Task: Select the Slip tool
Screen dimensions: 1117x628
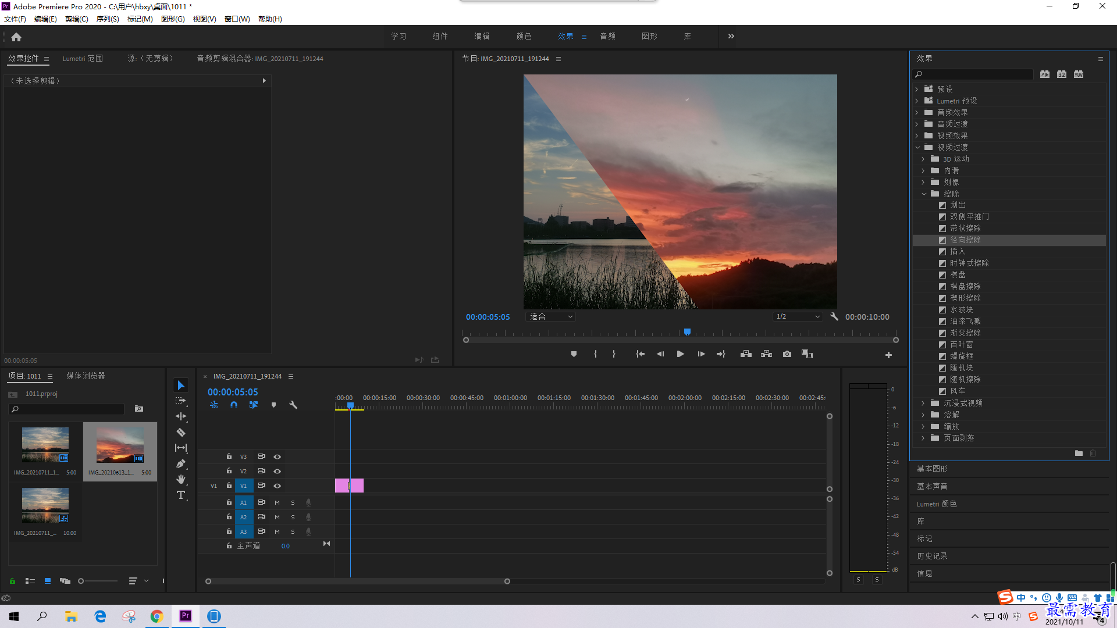Action: click(181, 448)
